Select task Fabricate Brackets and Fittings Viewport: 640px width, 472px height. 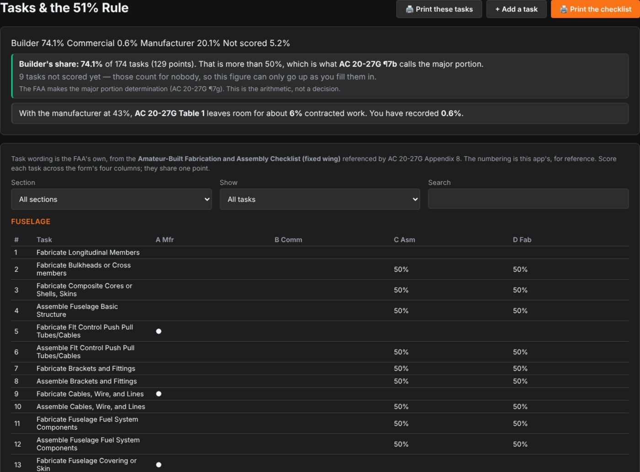click(86, 369)
